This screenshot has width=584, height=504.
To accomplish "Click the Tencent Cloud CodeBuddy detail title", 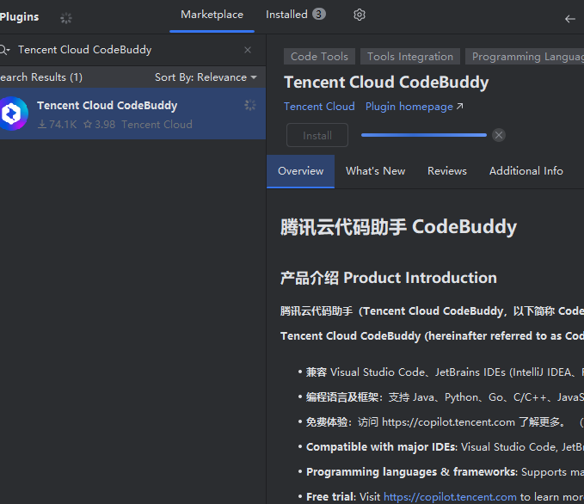I will pyautogui.click(x=386, y=83).
